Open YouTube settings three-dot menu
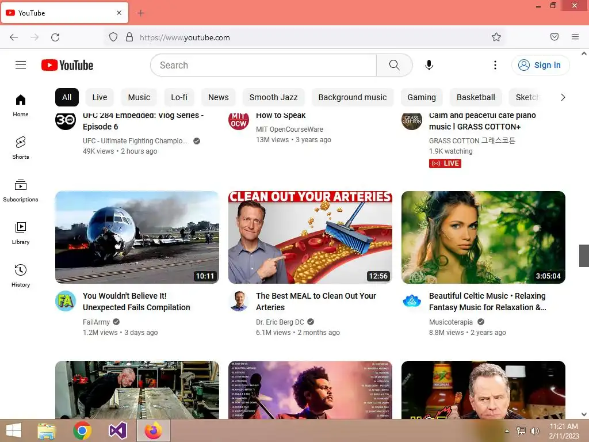Screen dimensions: 589x442 point(495,65)
